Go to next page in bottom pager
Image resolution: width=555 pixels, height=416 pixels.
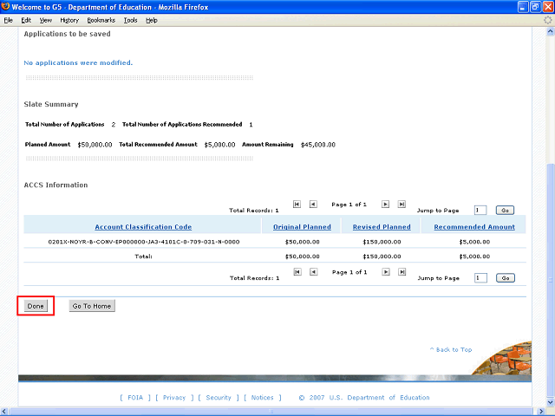click(386, 271)
